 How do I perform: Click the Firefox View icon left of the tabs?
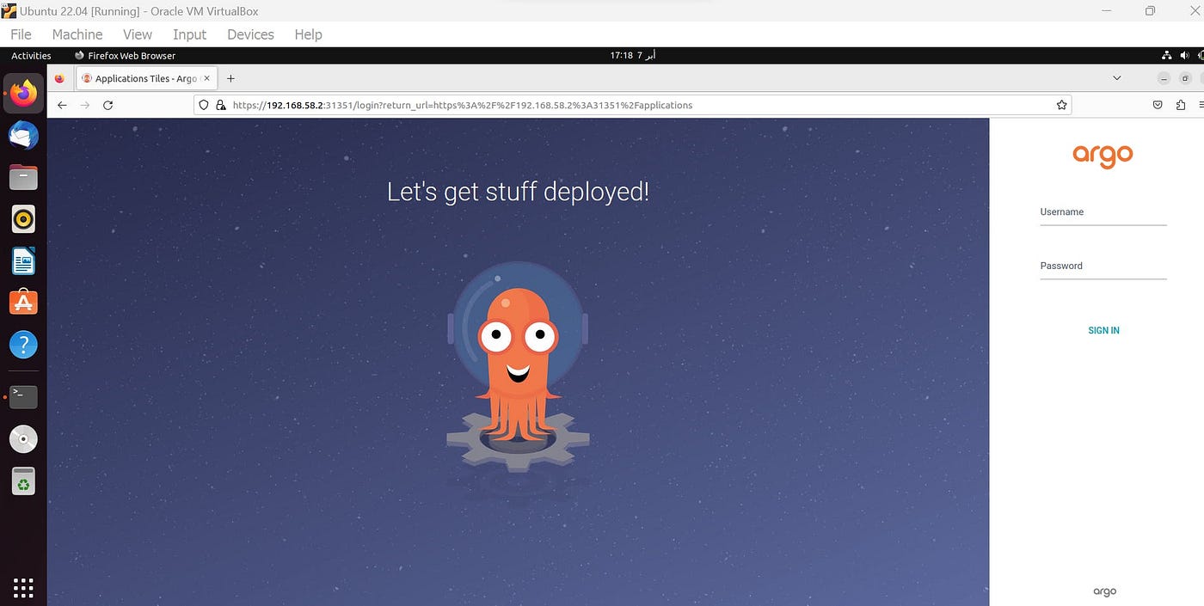tap(59, 78)
